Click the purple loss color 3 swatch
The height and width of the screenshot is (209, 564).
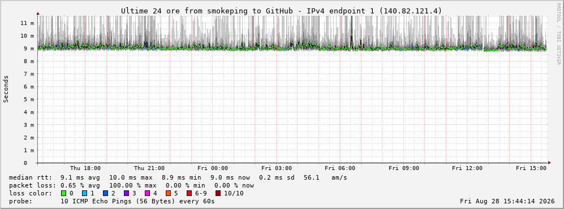pos(126,193)
